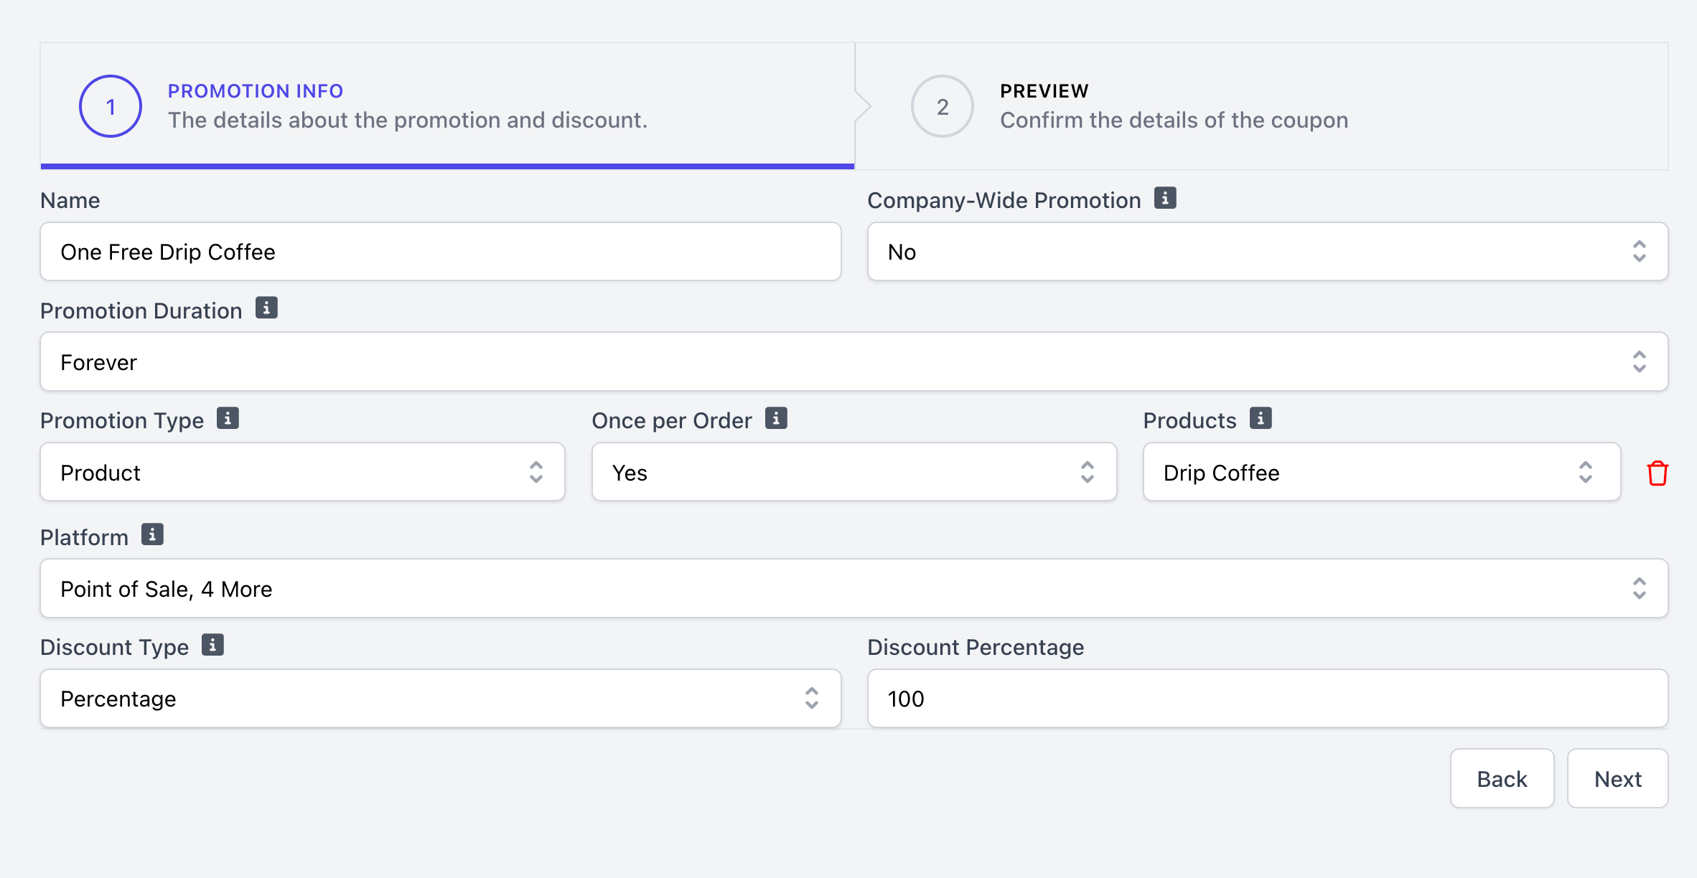The image size is (1697, 878).
Task: Go to the Preview step tab
Action: (x=1262, y=106)
